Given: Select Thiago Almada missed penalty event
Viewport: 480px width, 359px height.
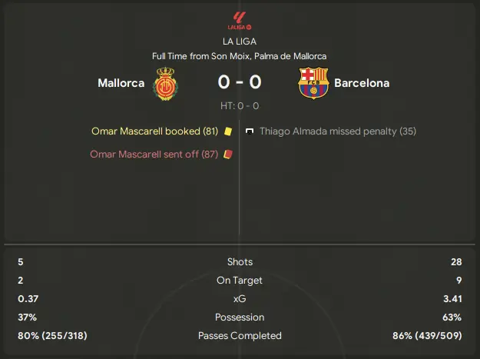Looking at the screenshot, I should [338, 131].
